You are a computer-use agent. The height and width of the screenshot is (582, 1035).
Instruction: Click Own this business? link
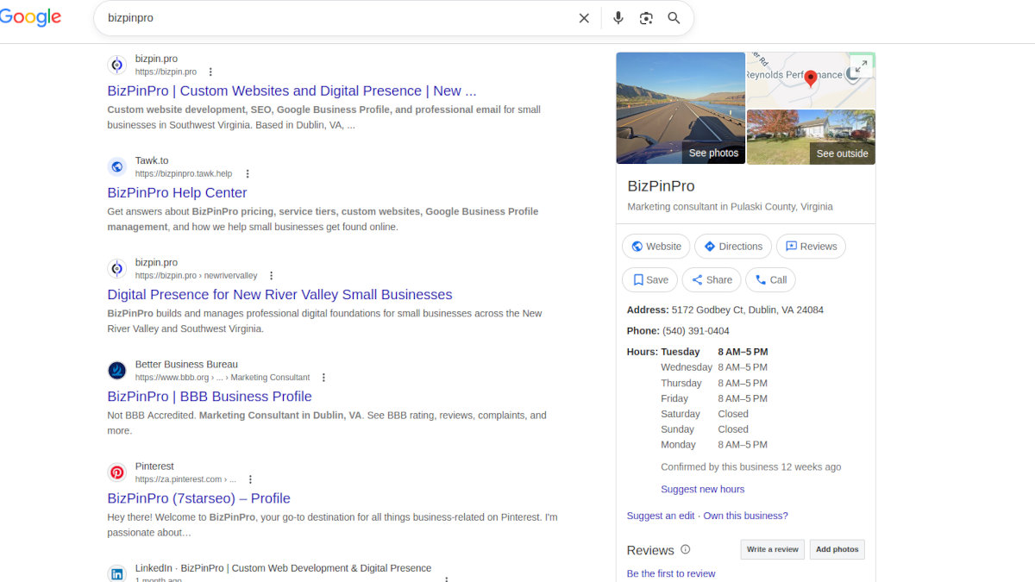pos(745,516)
